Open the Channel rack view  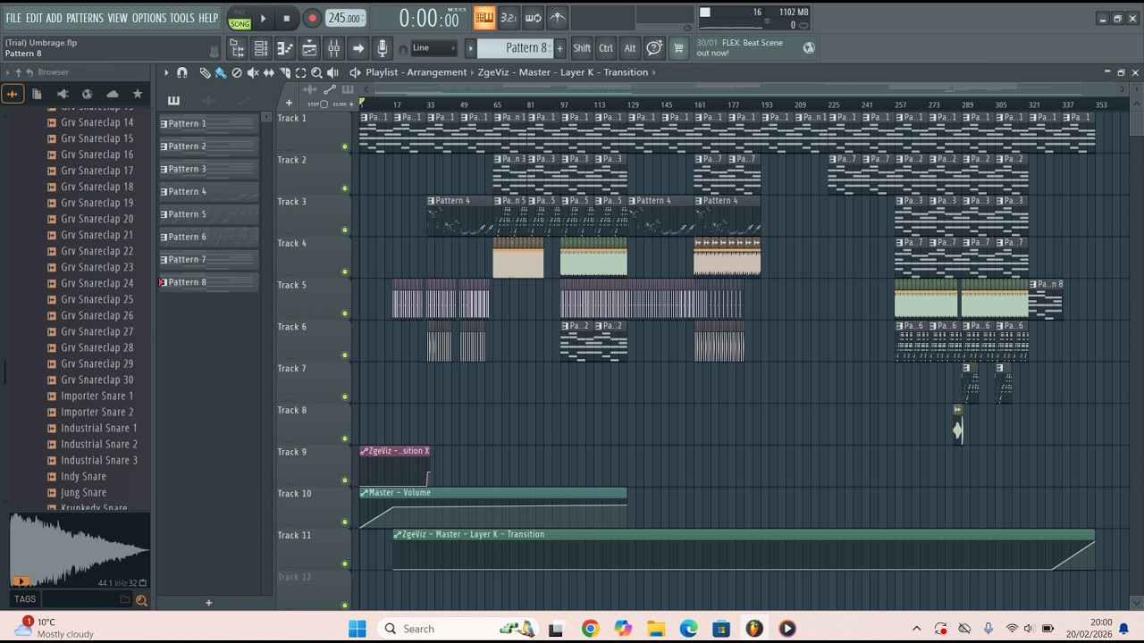coord(261,48)
